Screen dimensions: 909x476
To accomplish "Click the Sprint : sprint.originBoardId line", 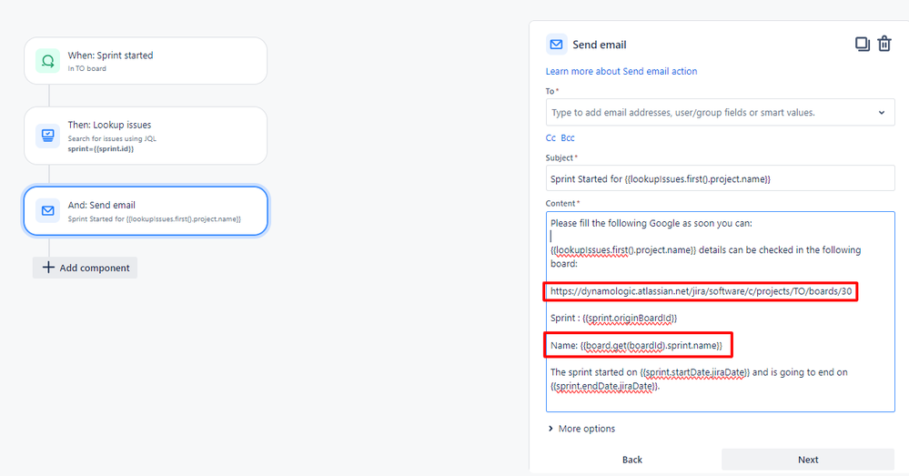I will (613, 319).
